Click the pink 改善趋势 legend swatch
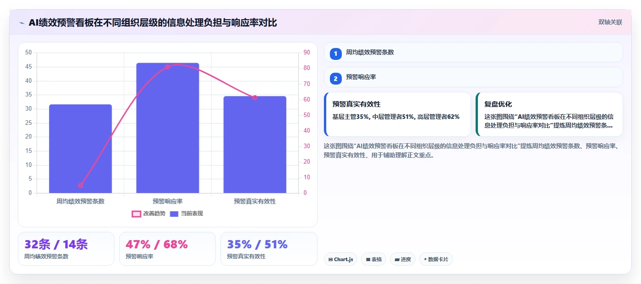This screenshot has height=284, width=641. (136, 214)
